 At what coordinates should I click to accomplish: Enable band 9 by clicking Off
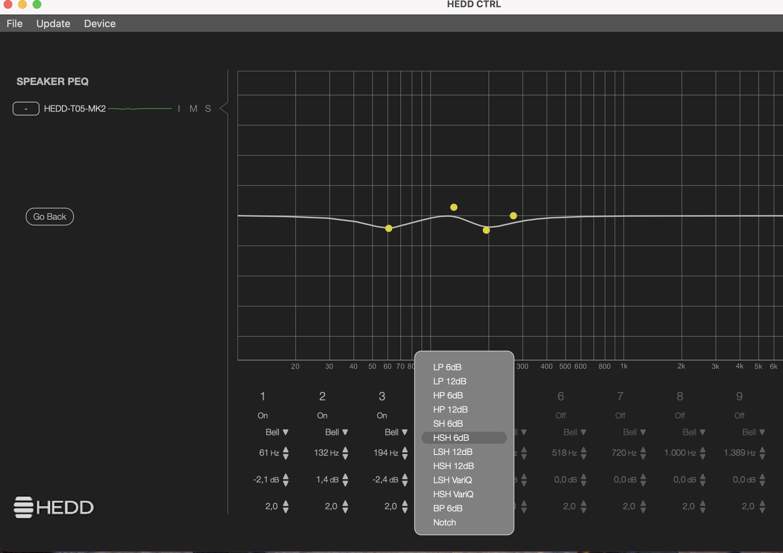739,415
